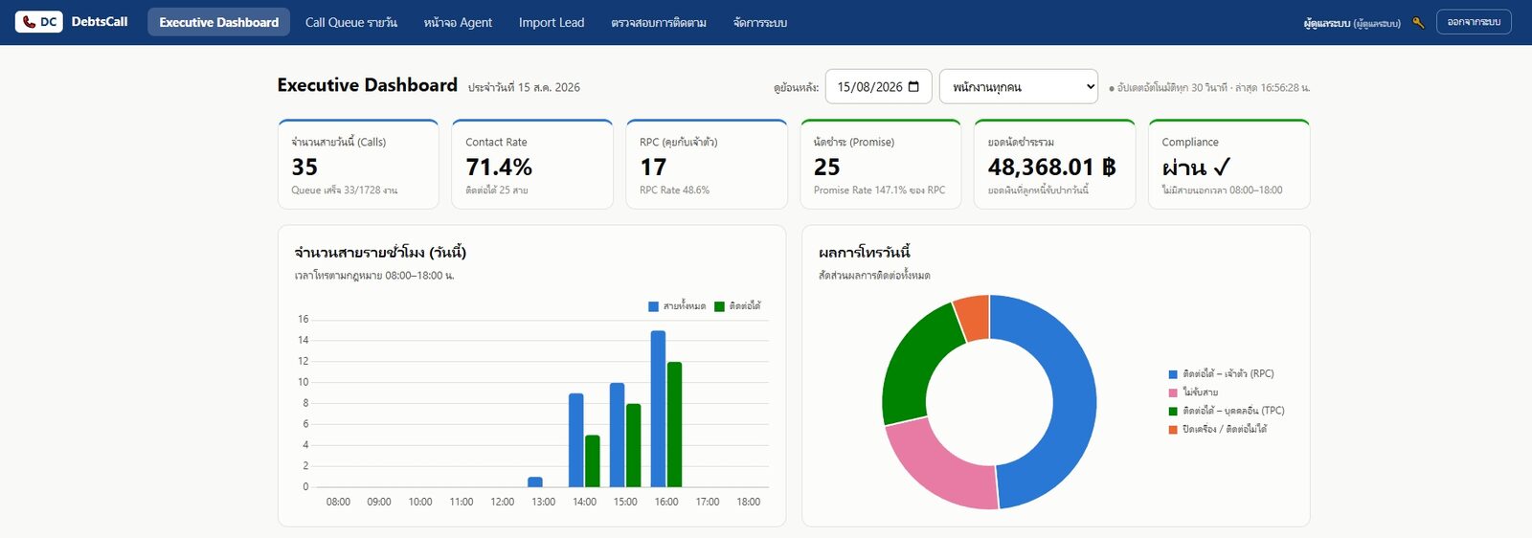Click the ผลการโทรวันนี้ chart title

[x=865, y=253]
